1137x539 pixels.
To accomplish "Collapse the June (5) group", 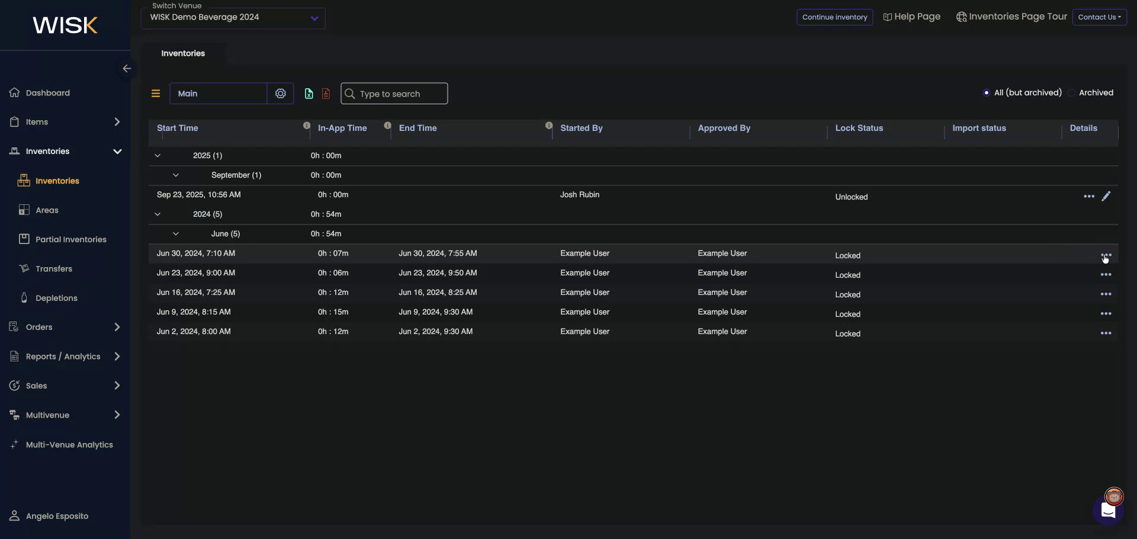I will coord(175,233).
